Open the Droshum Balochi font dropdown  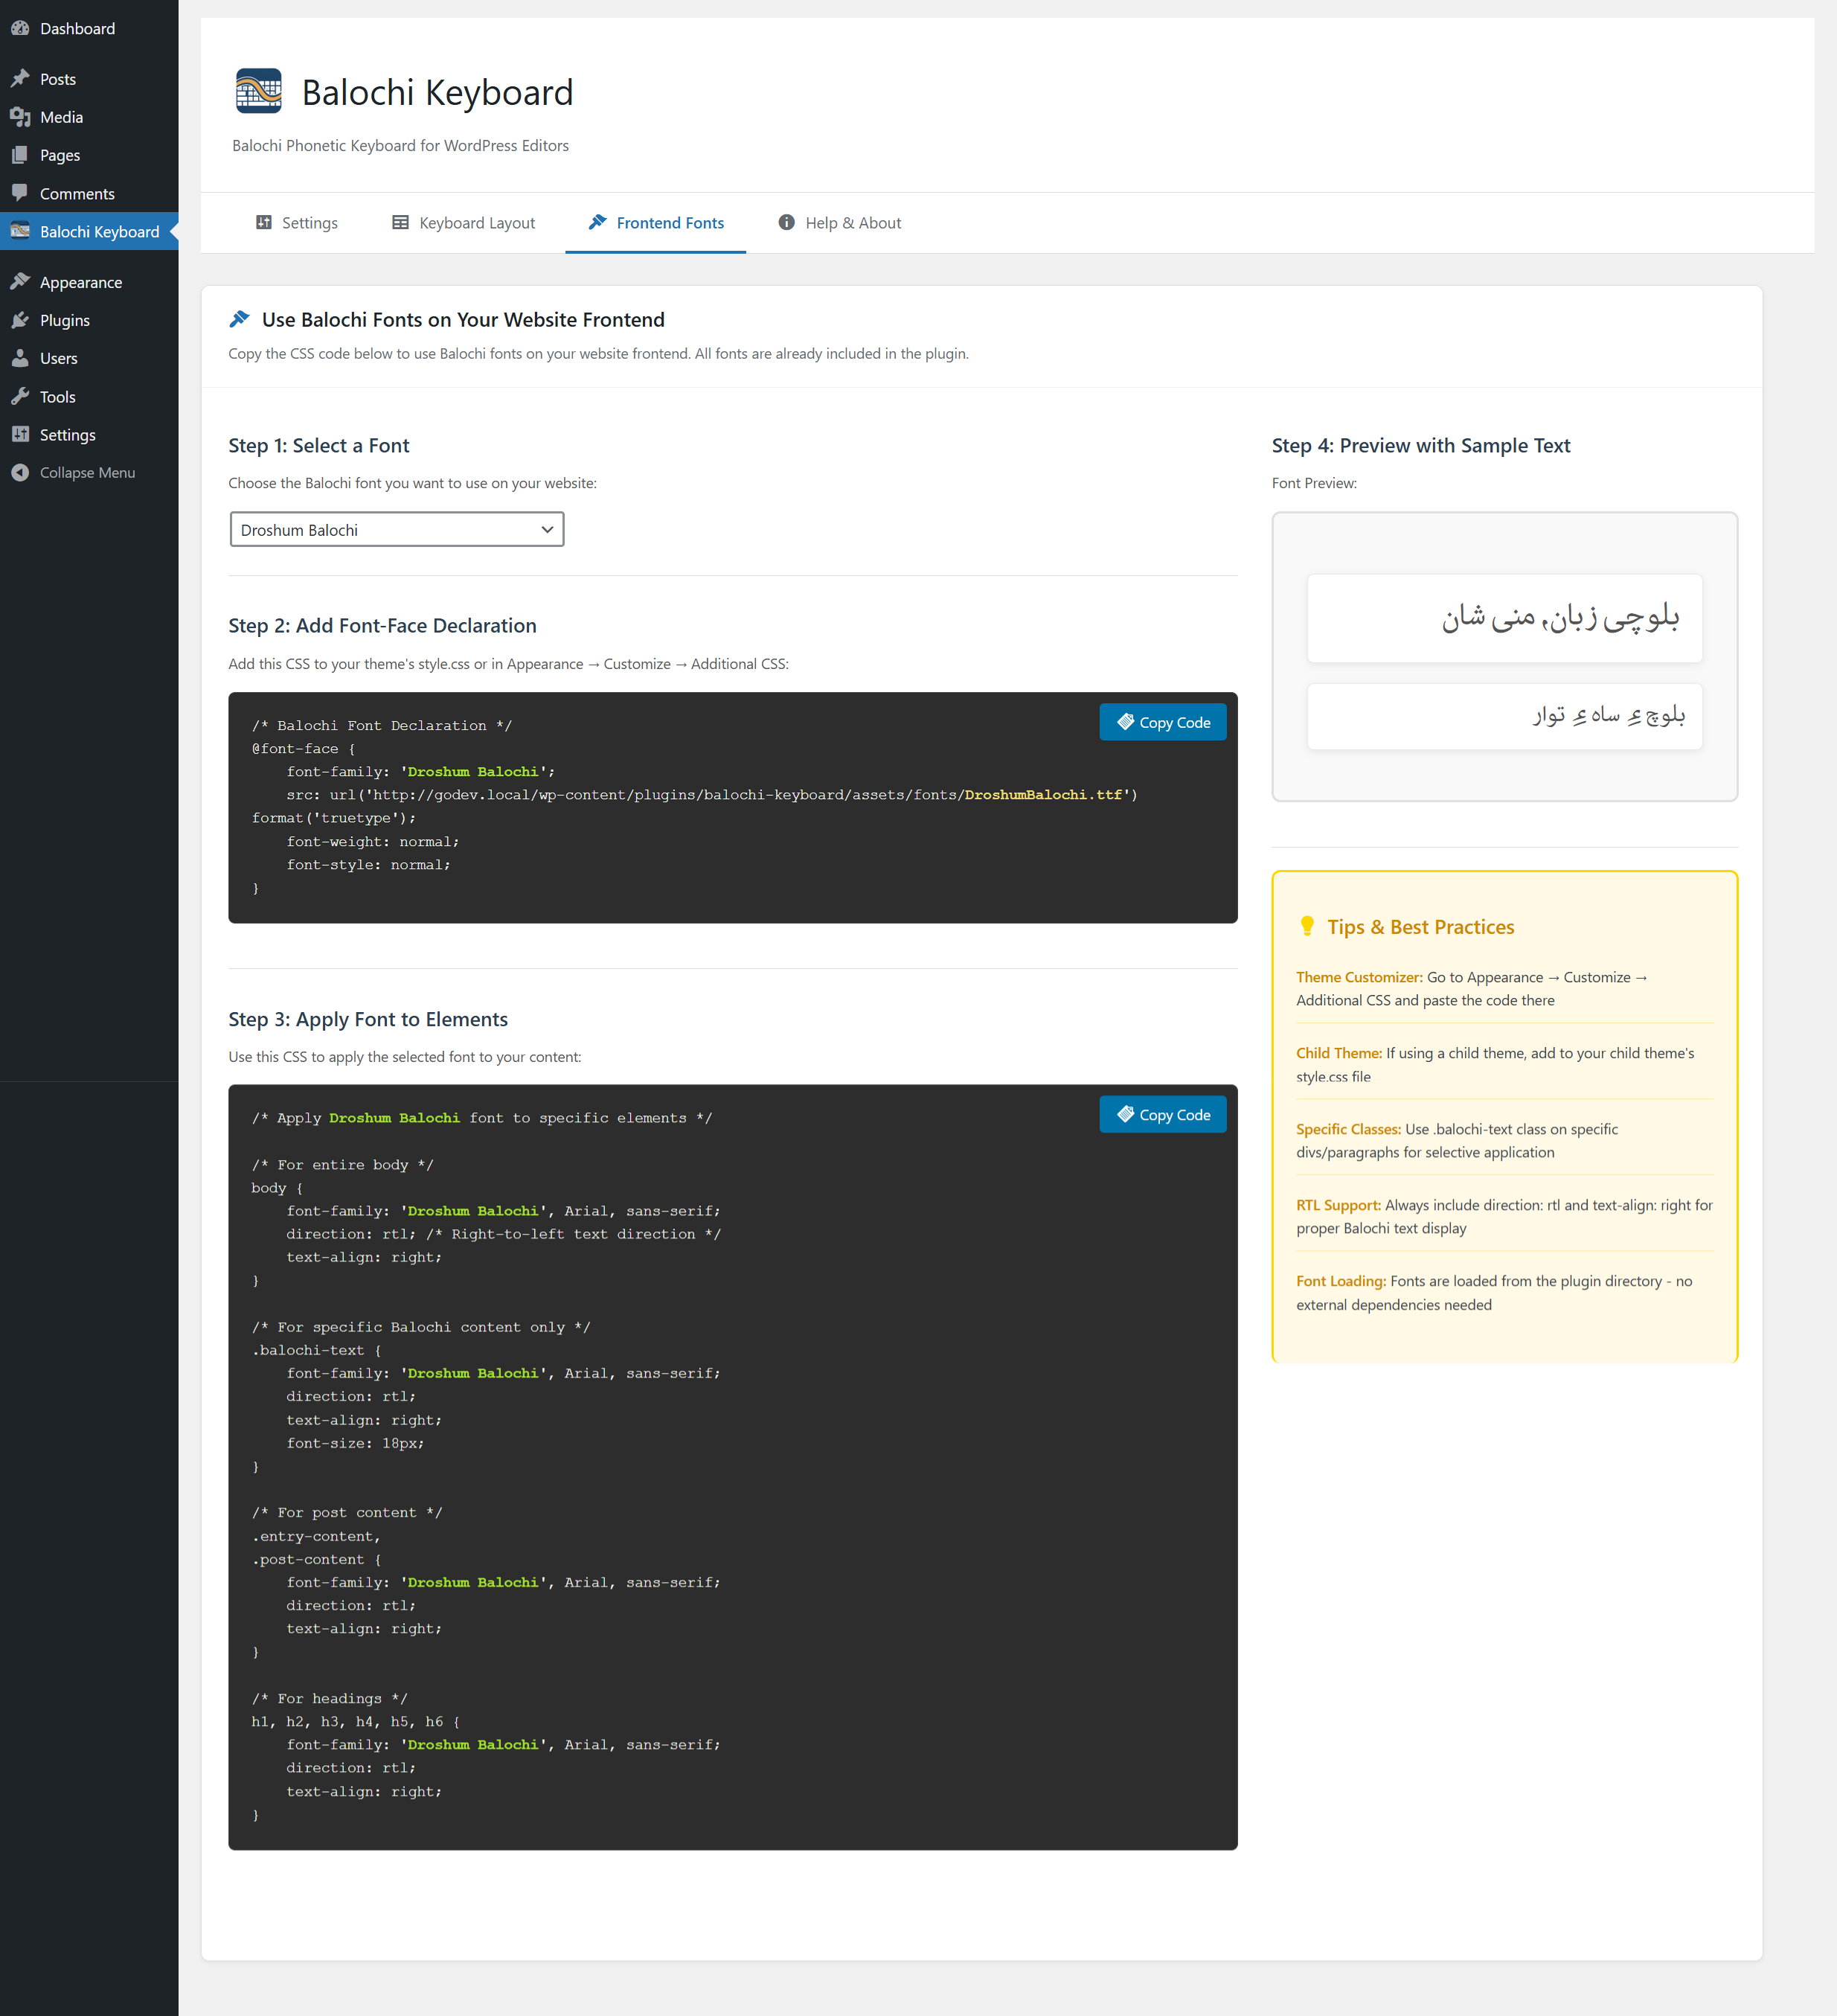tap(397, 529)
